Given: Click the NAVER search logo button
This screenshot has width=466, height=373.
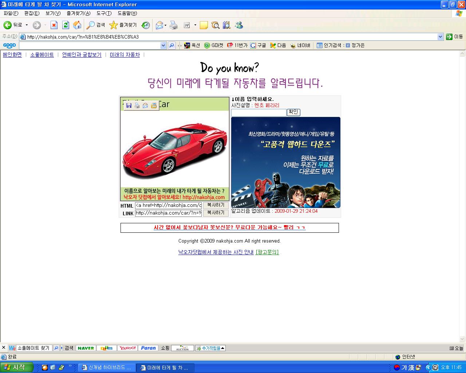Looking at the screenshot, I should point(86,348).
